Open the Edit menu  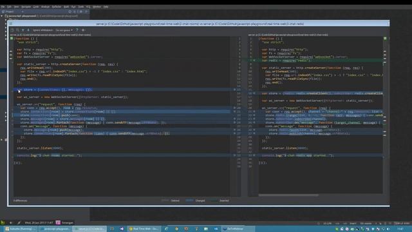click(x=9, y=7)
